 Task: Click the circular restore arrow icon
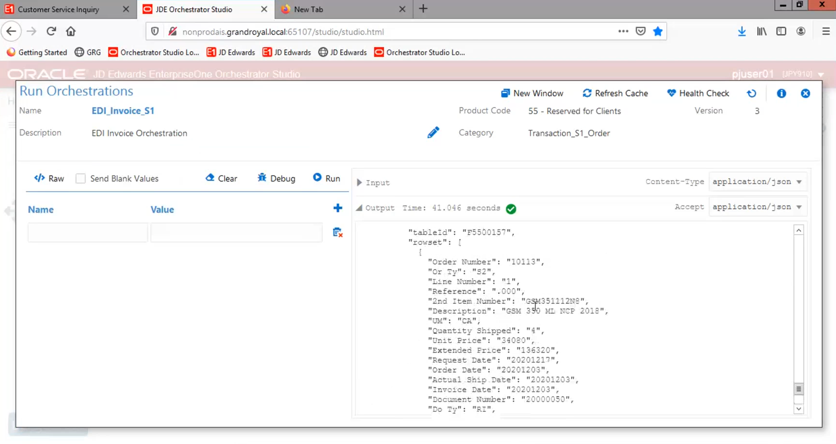click(752, 94)
